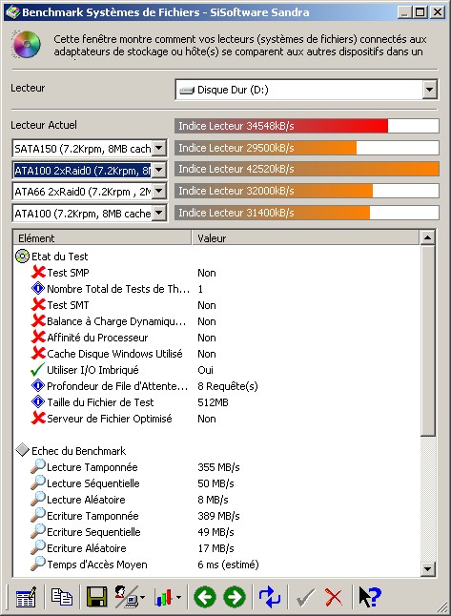The image size is (451, 616).
Task: Click the disc icon next to Etat du Test
Action: 22,257
